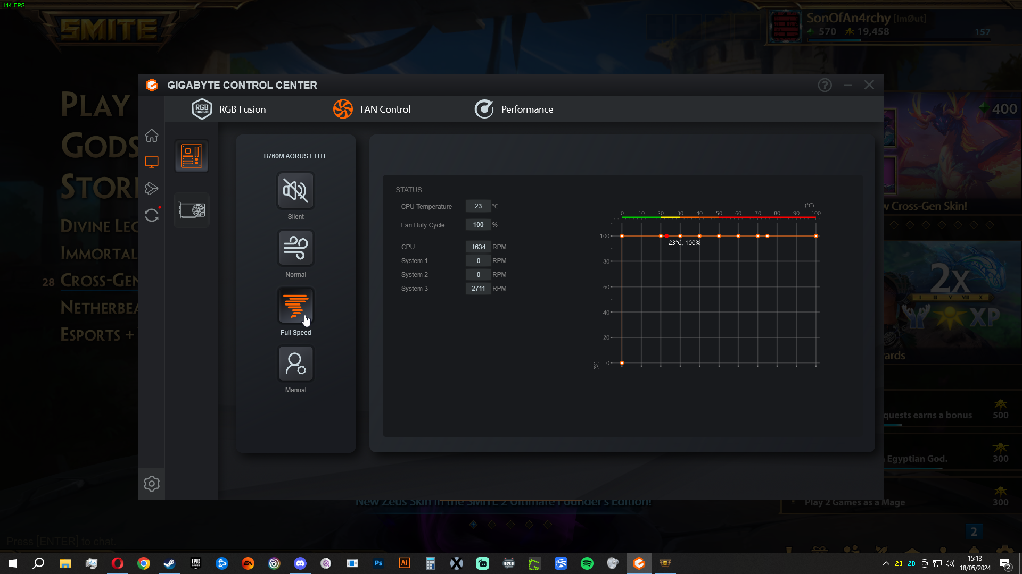The width and height of the screenshot is (1022, 574).
Task: Open the Smite game taskbar icon
Action: point(665,563)
